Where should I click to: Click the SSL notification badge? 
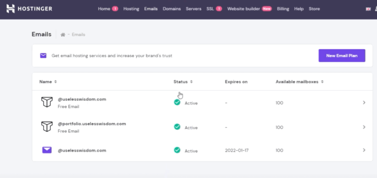tap(219, 9)
